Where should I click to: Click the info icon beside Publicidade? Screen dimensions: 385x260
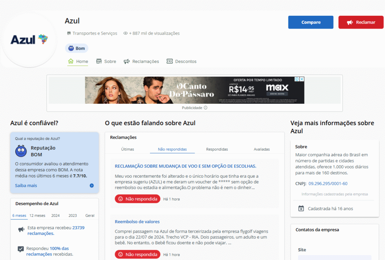click(205, 107)
